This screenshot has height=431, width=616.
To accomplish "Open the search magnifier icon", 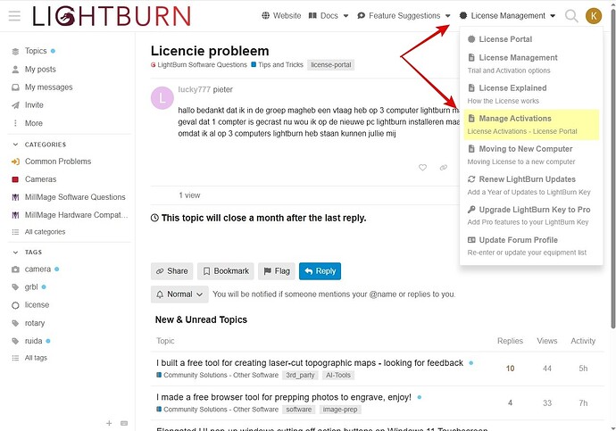I will 571,16.
